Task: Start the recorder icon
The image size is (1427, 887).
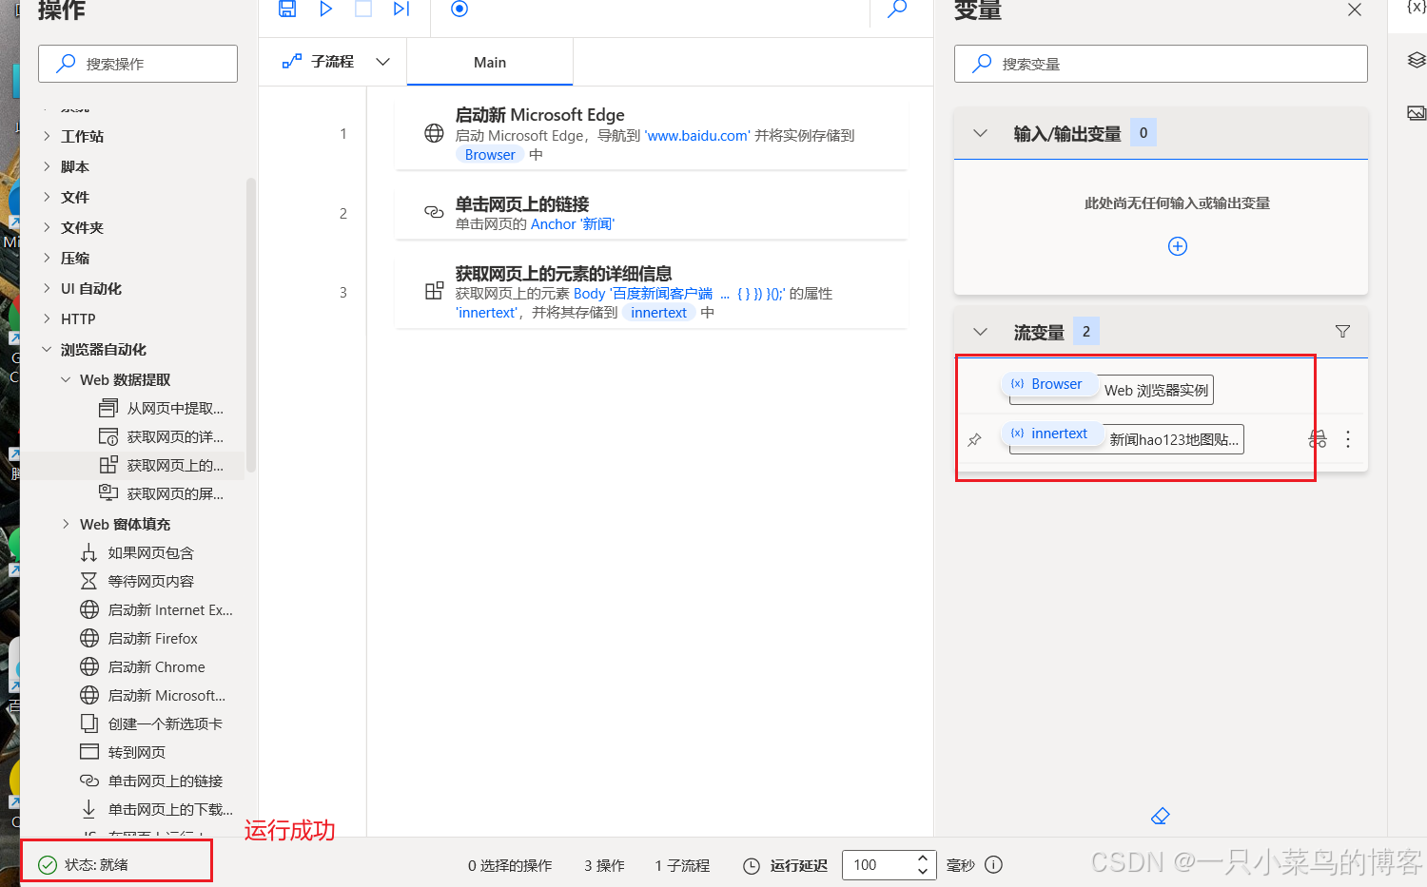Action: tap(459, 9)
